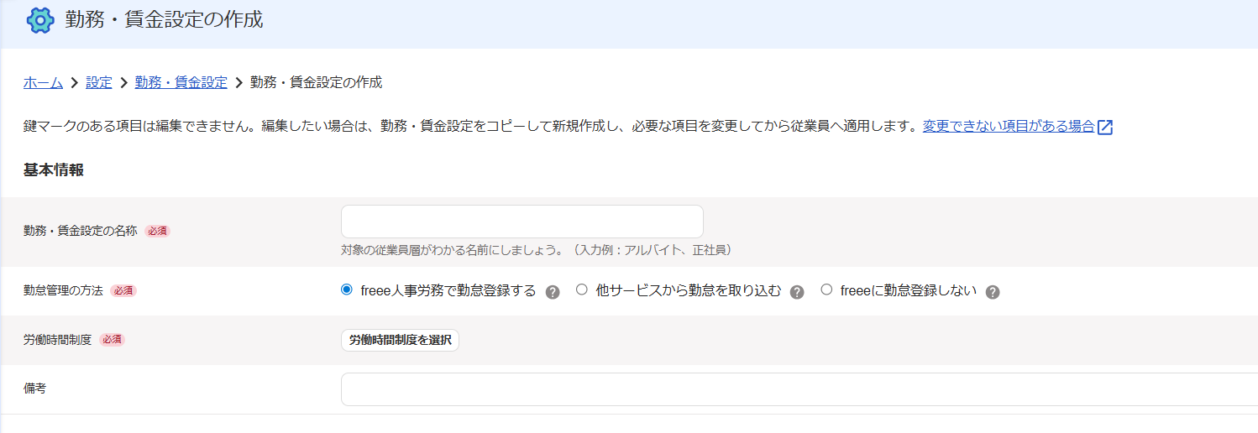Click 基本情報 section heading
Screen dimensions: 1258x433
click(54, 170)
